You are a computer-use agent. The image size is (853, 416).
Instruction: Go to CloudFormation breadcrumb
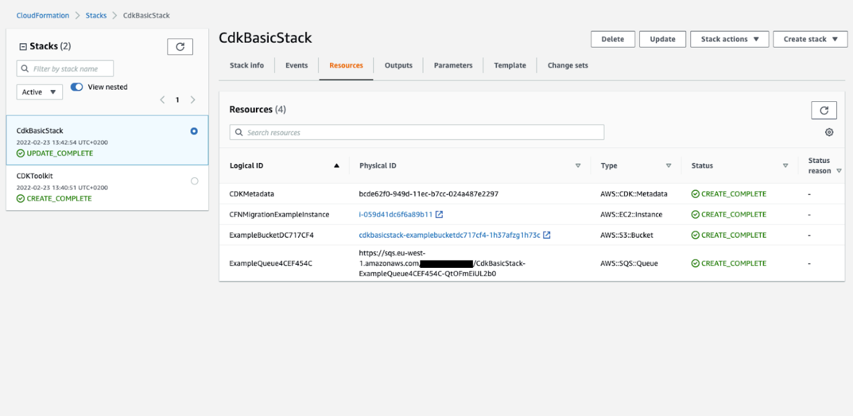[43, 15]
